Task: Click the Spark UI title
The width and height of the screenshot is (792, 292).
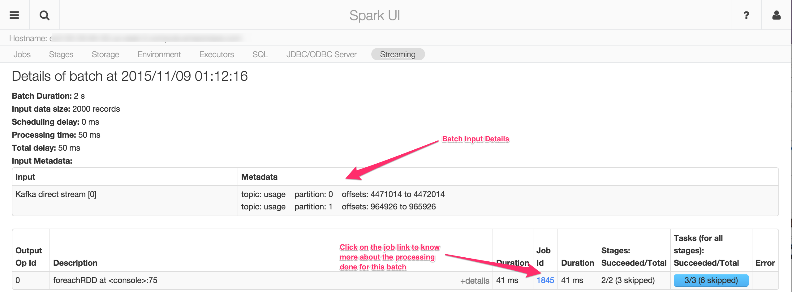Action: [x=374, y=15]
